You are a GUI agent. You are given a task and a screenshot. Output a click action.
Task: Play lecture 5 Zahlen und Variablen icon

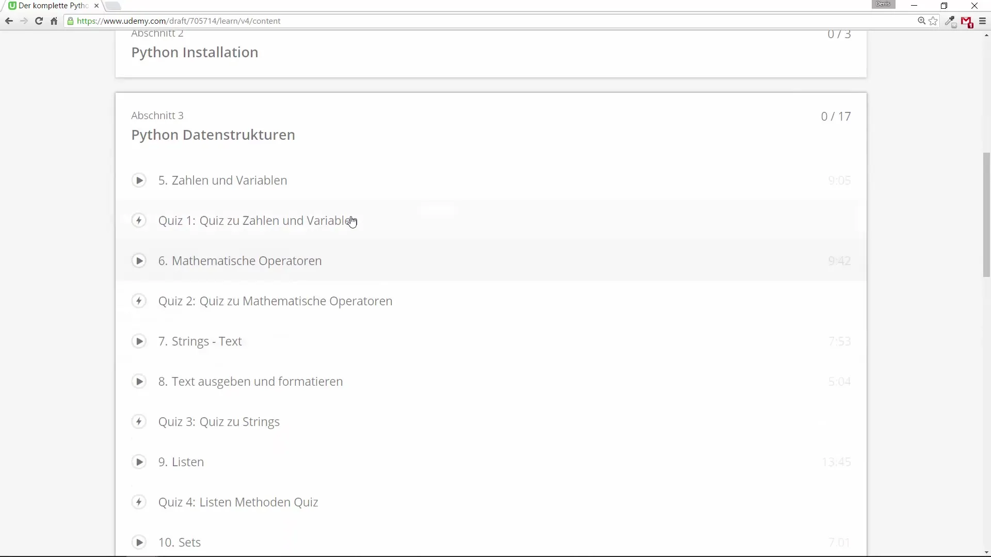[139, 181]
